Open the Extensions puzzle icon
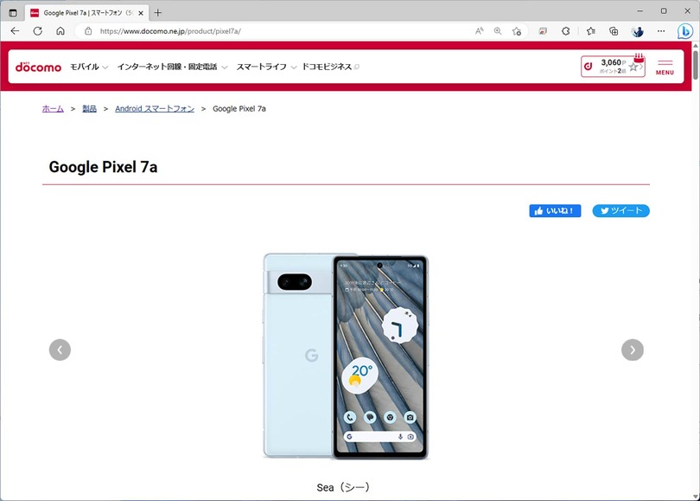The width and height of the screenshot is (700, 501). coord(566,30)
